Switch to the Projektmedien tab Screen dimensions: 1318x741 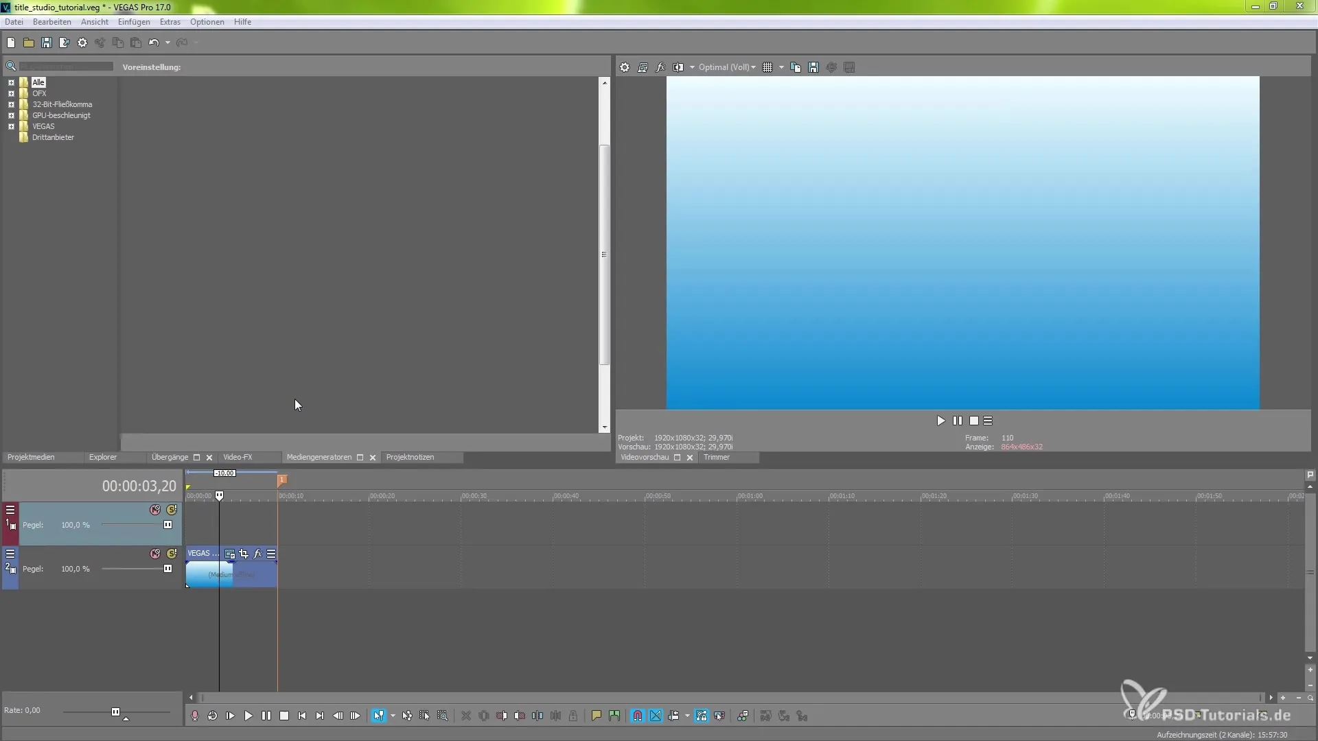click(x=31, y=457)
